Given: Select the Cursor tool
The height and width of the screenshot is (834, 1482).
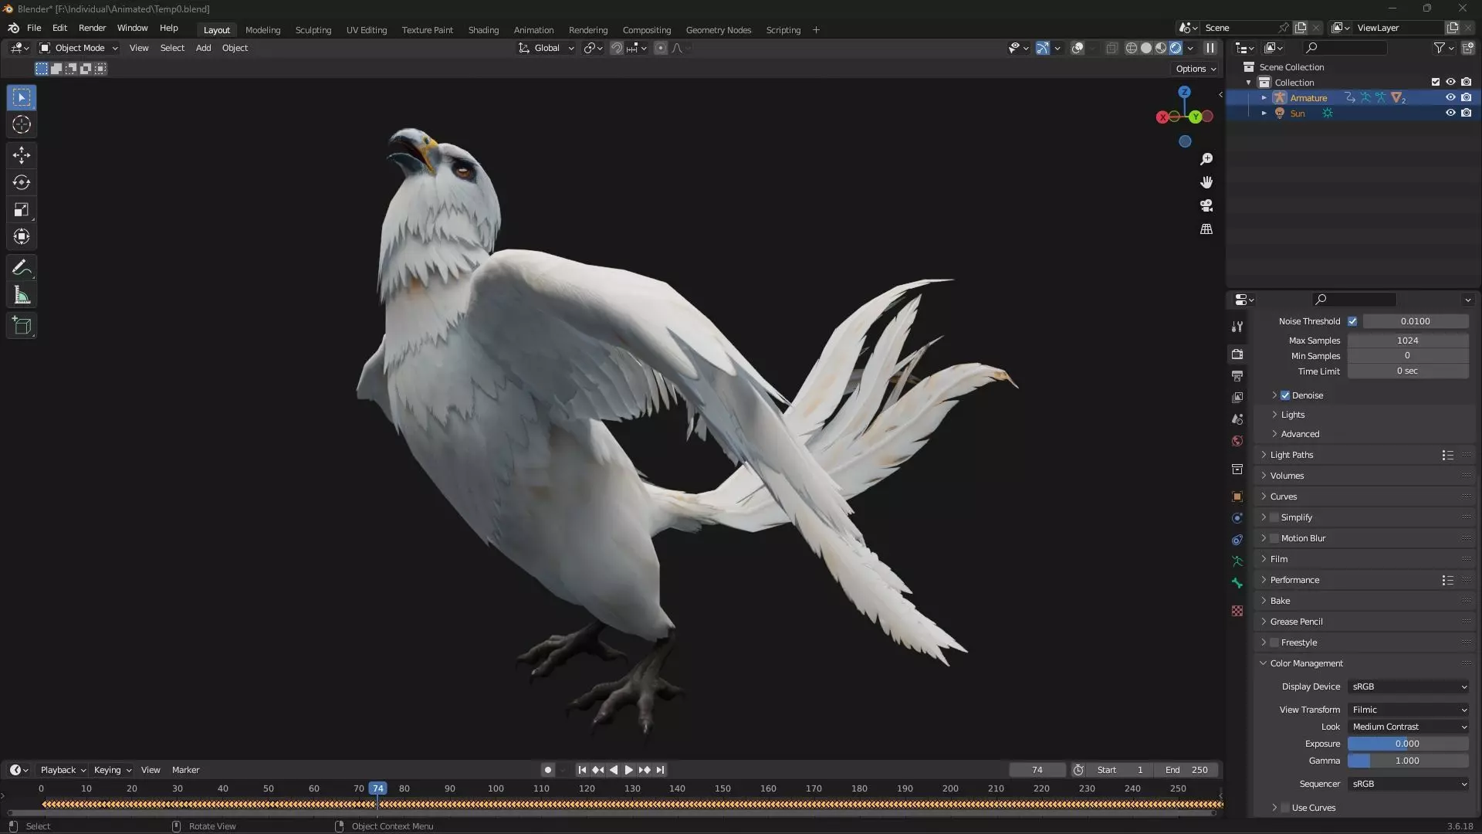Looking at the screenshot, I should click(x=22, y=124).
